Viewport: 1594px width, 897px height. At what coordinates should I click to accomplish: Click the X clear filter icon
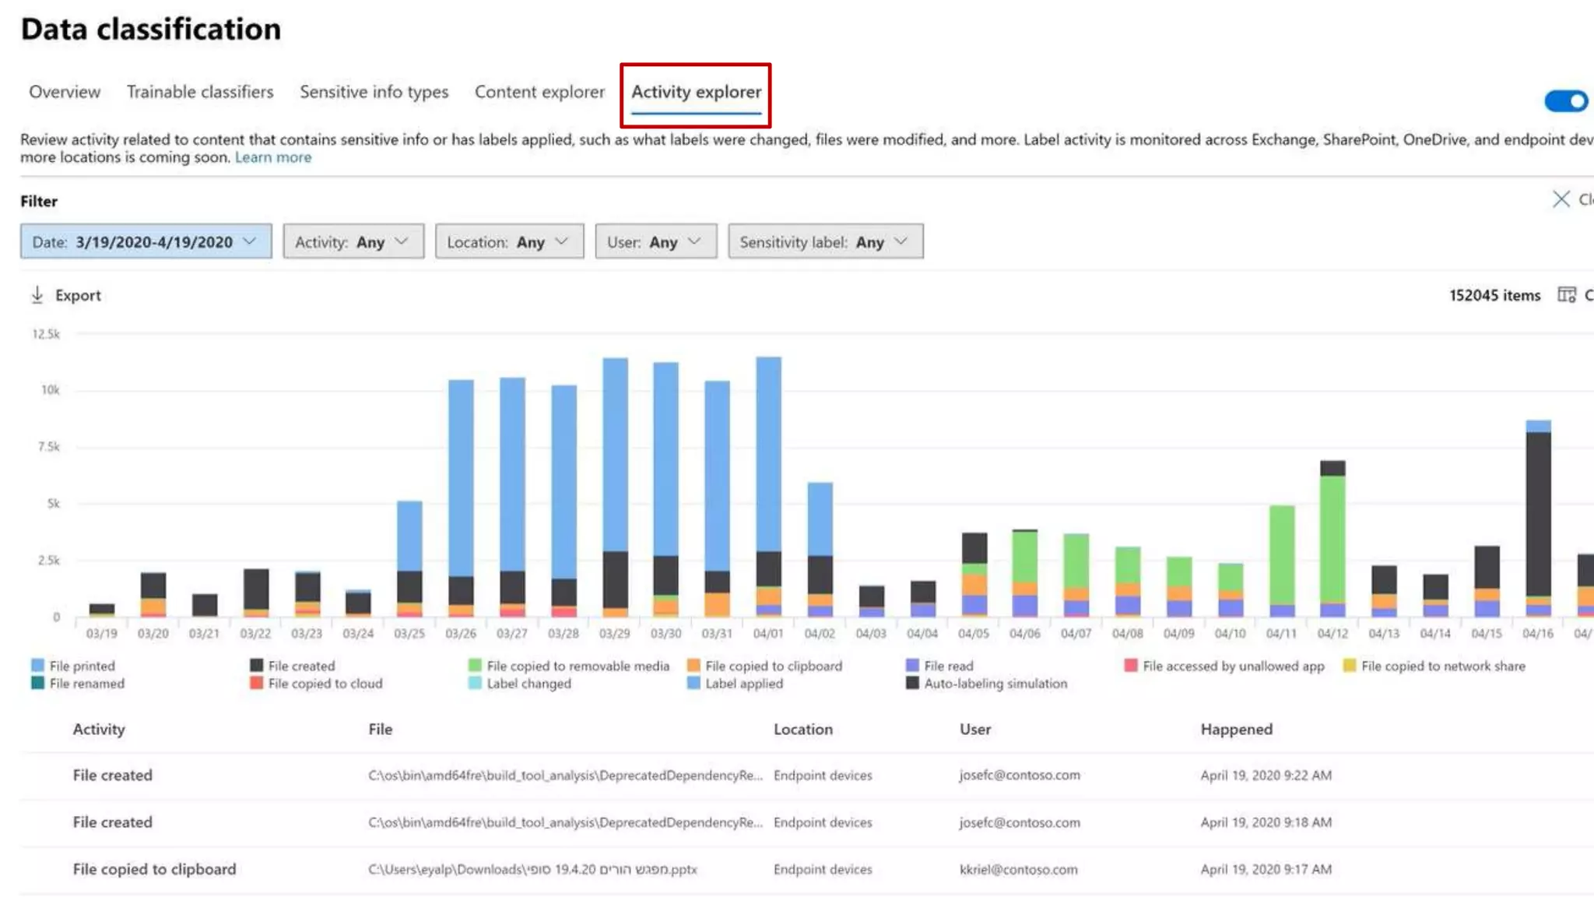(x=1561, y=199)
